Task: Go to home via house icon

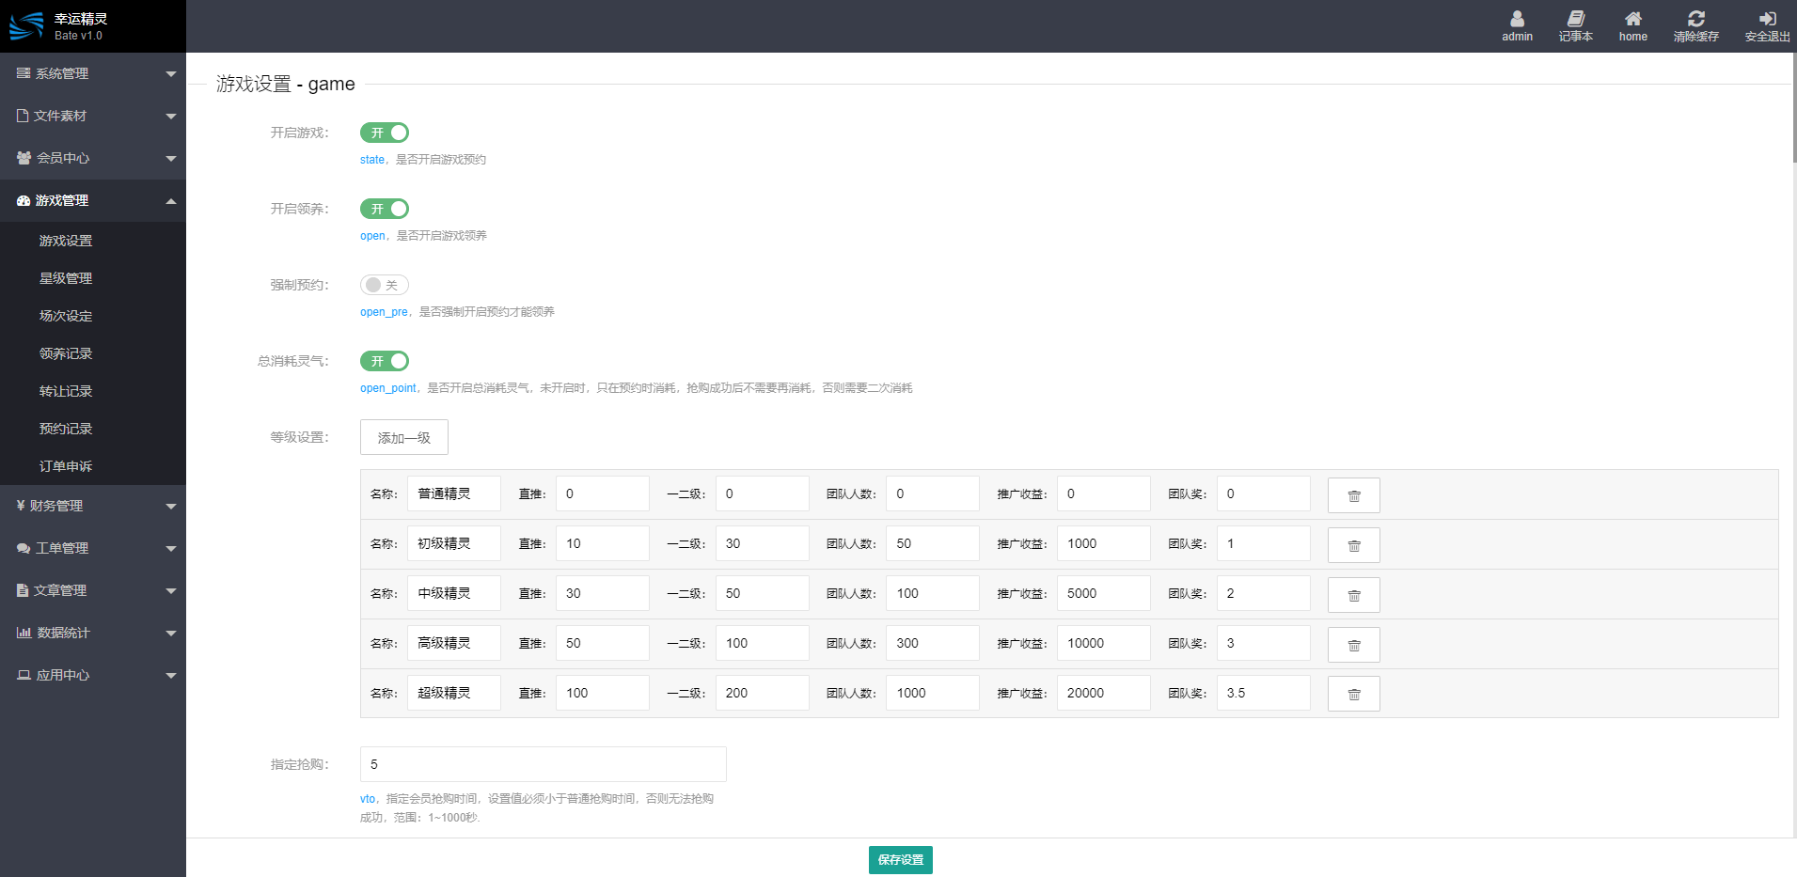Action: pos(1632,19)
